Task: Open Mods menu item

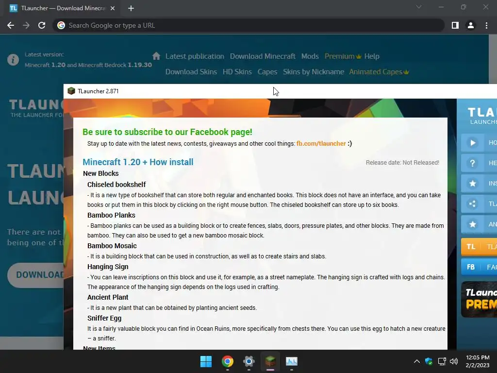Action: pos(310,56)
